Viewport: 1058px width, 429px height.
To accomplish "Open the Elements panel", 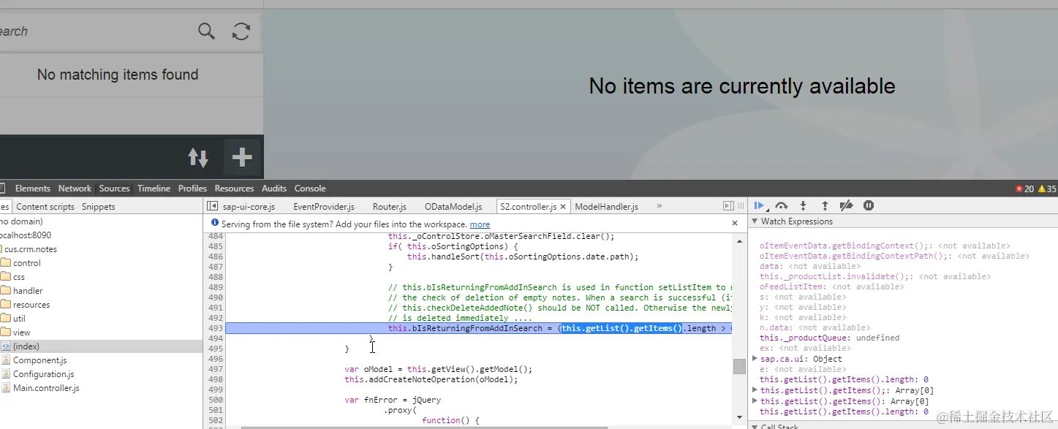I will tap(32, 189).
